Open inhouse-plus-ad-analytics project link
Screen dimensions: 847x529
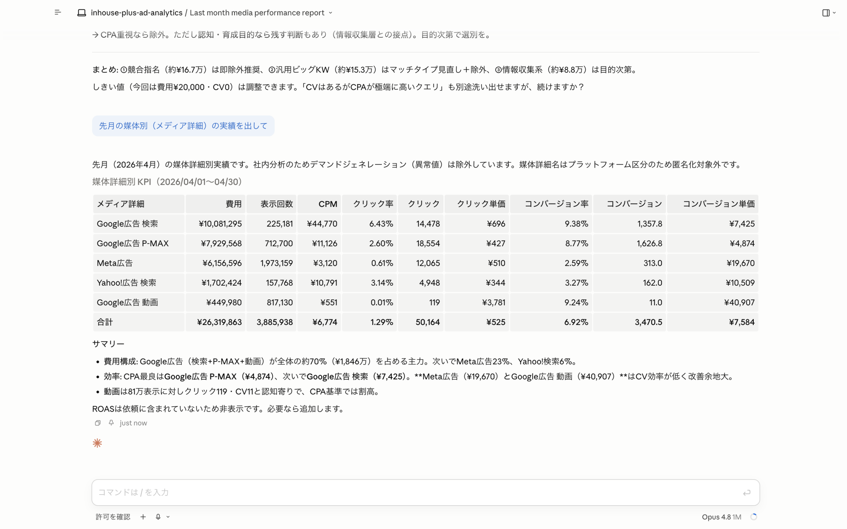click(x=137, y=13)
